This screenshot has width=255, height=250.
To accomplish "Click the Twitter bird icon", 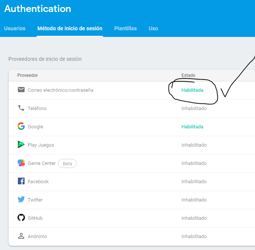I will [x=21, y=200].
